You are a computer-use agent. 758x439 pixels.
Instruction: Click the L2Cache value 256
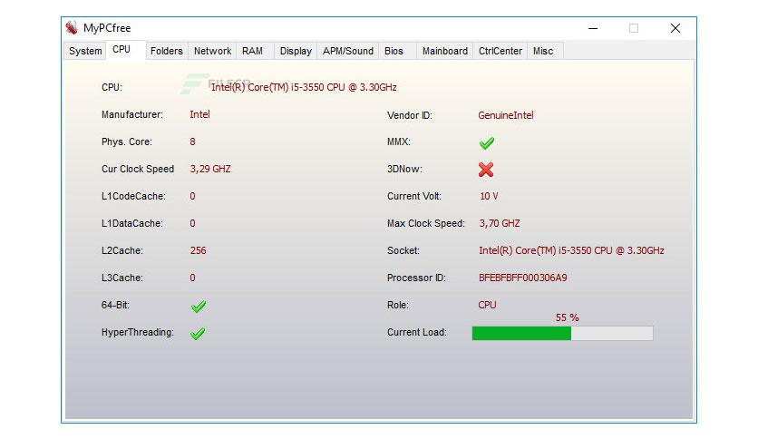(199, 250)
